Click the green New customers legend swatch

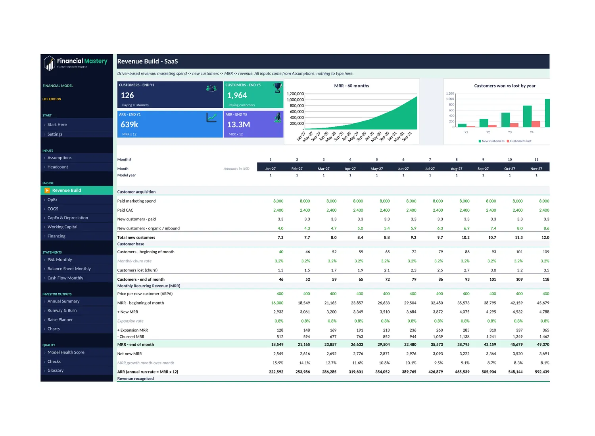[x=480, y=141]
